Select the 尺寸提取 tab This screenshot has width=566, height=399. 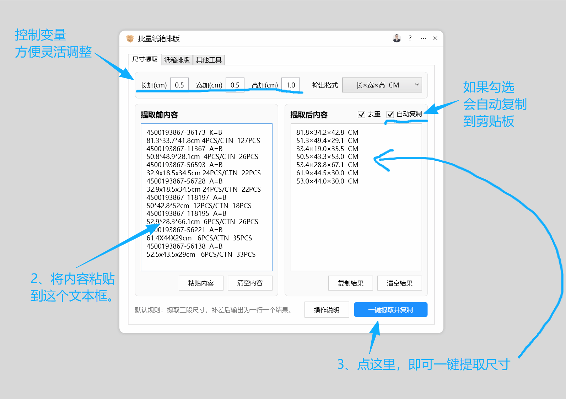click(145, 59)
